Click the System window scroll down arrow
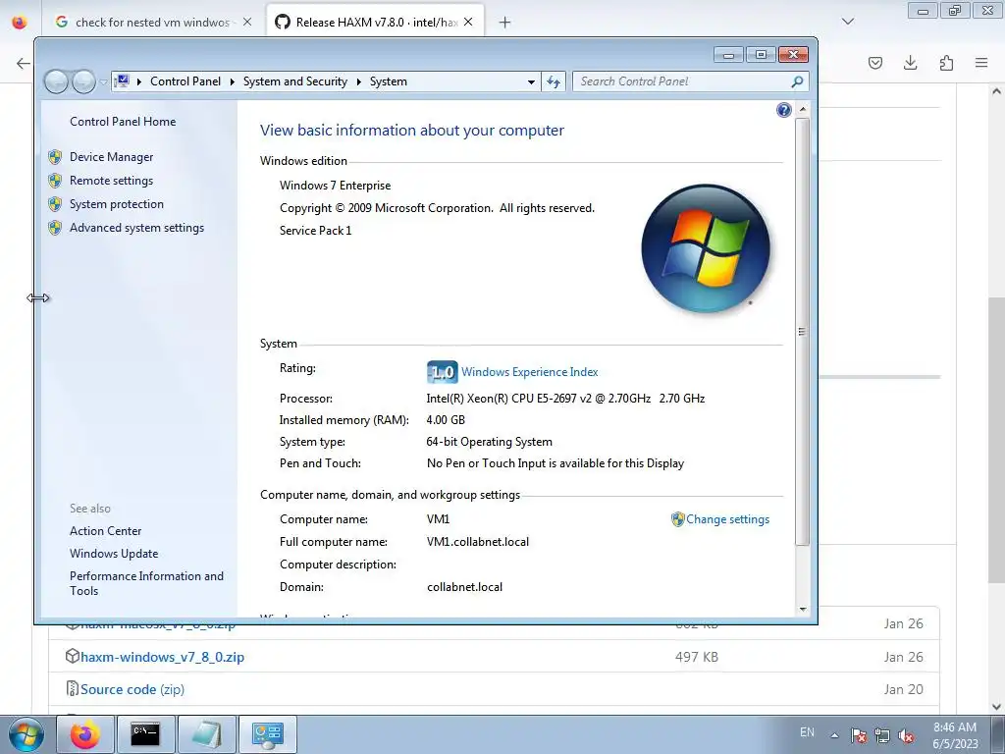 [x=803, y=609]
